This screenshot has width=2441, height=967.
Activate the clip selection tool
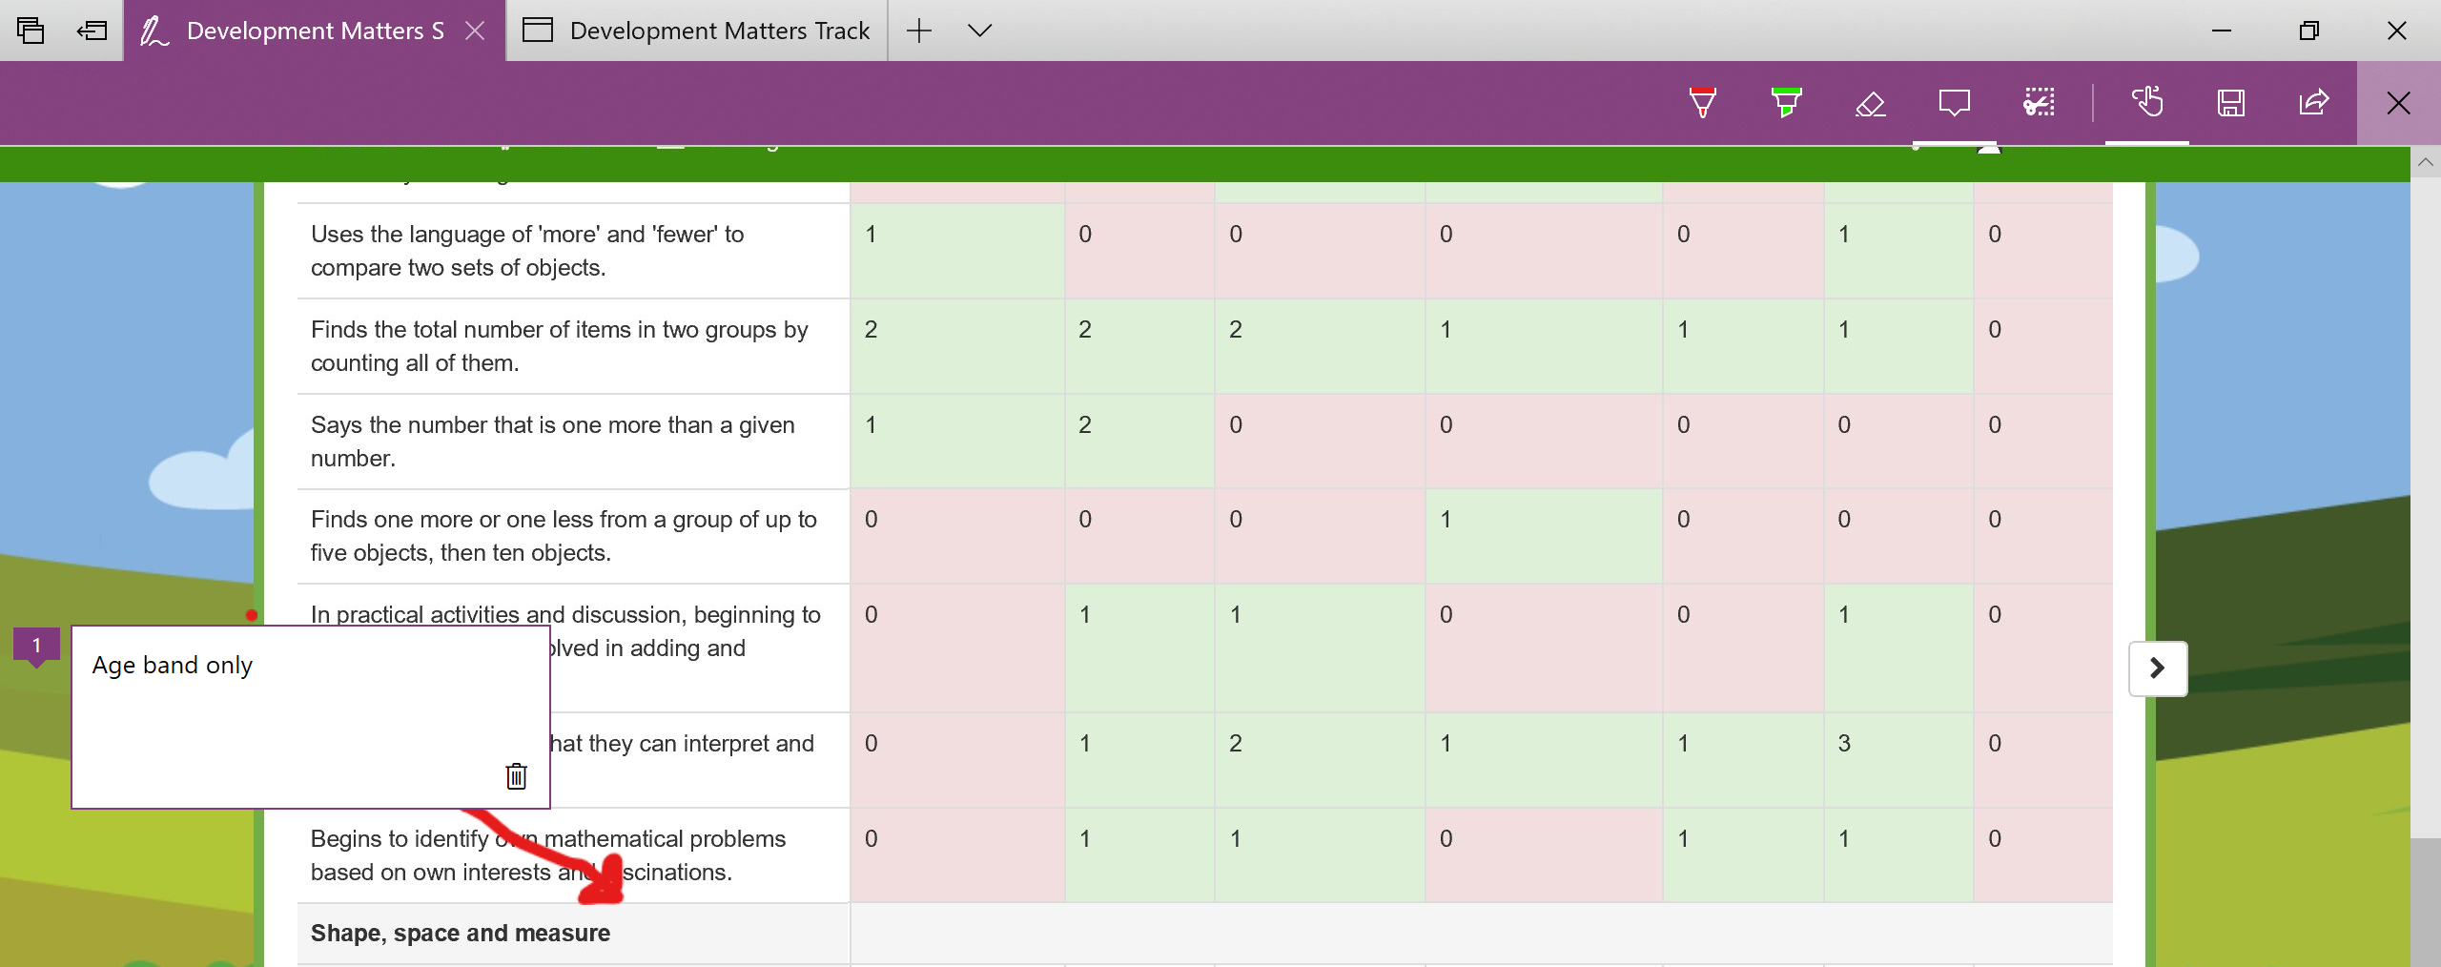(x=2039, y=103)
